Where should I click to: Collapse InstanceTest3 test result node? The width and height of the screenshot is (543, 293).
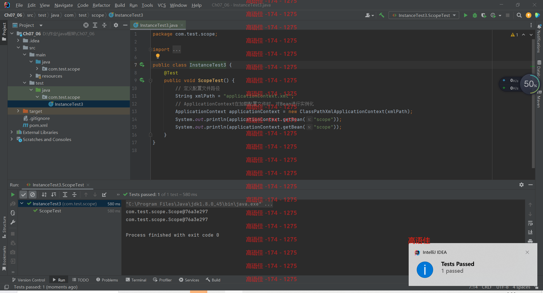(x=22, y=203)
